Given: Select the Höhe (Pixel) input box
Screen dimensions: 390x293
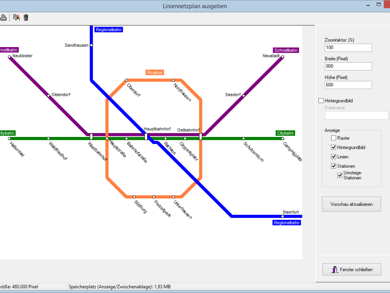Looking at the screenshot, I should click(348, 85).
